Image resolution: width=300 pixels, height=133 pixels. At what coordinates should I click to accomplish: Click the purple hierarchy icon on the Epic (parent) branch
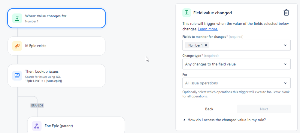37,126
